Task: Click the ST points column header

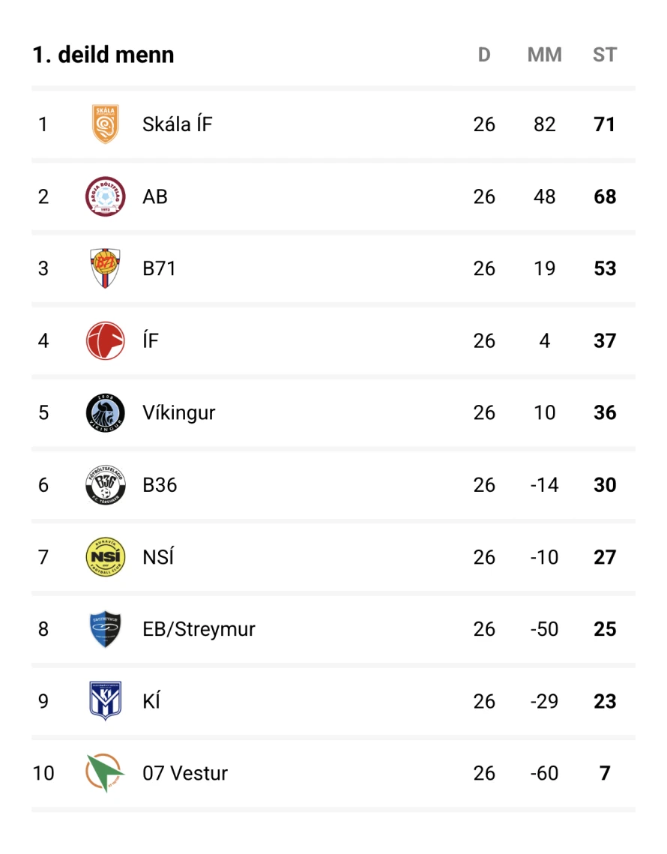Action: (x=605, y=55)
